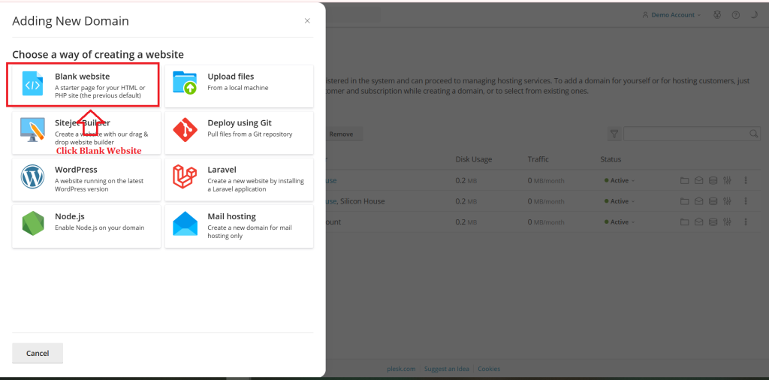769x380 pixels.
Task: Open file manager icon in row ending 'ount'
Action: tap(684, 222)
